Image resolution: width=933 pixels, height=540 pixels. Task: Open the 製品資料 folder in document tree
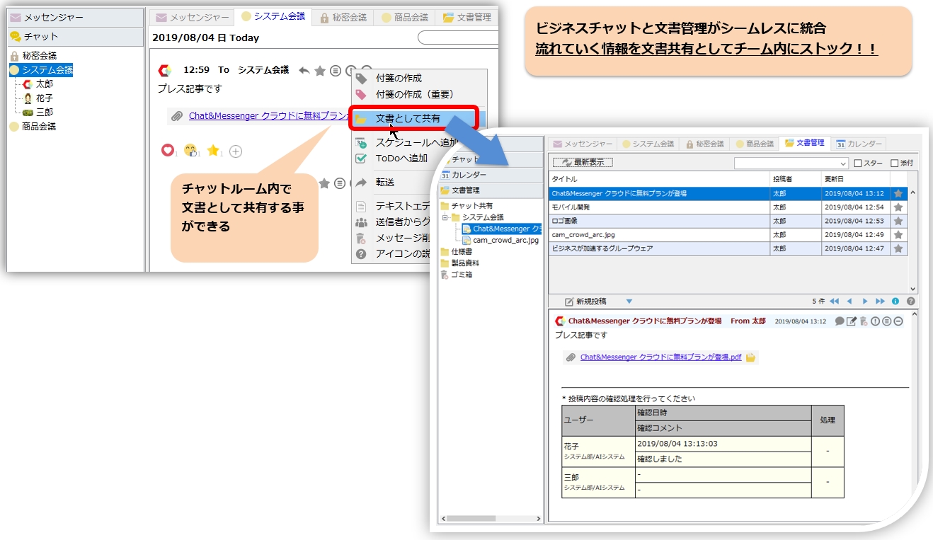pos(464,263)
